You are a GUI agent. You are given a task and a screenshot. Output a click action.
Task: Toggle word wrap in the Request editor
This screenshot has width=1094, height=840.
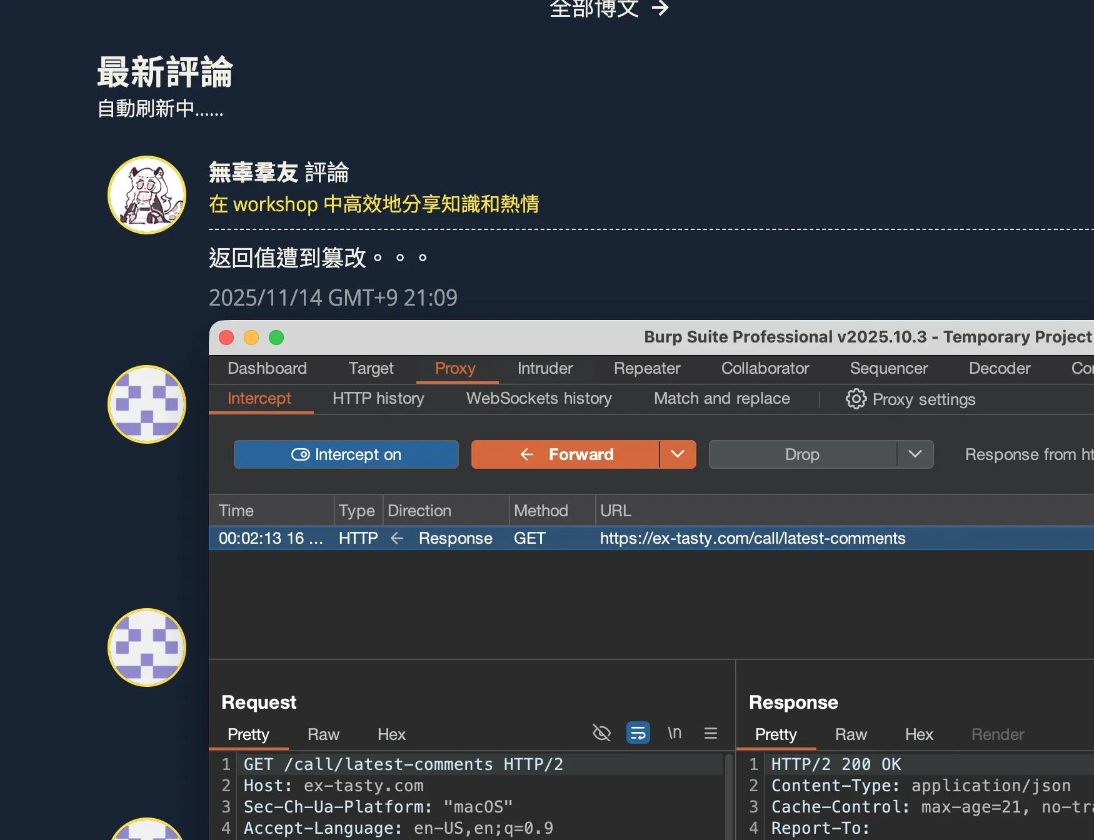(638, 732)
